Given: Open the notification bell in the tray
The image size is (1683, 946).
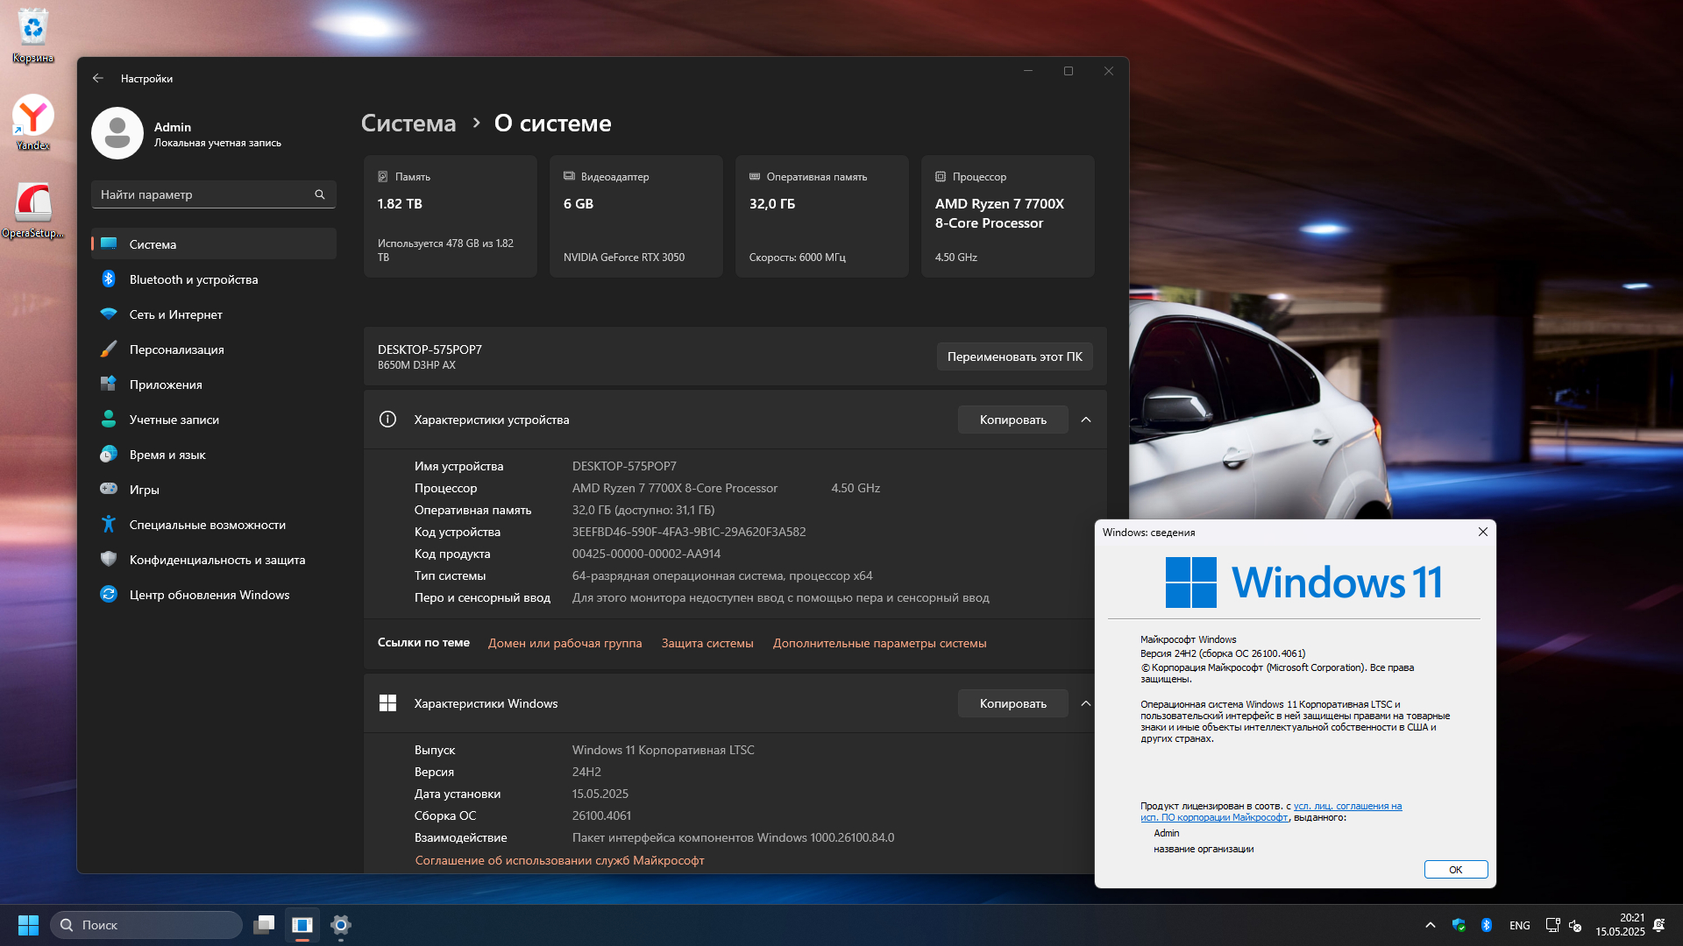Looking at the screenshot, I should (1659, 925).
